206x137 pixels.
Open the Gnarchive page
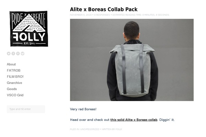point(14,83)
